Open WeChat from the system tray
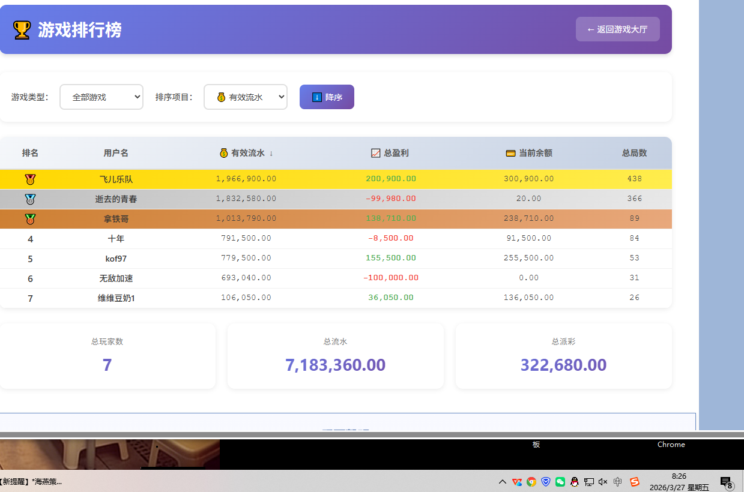This screenshot has width=744, height=492. click(x=560, y=482)
